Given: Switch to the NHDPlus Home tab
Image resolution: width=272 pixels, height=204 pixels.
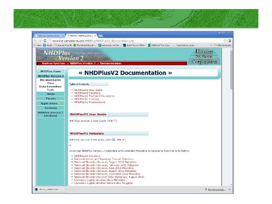Looking at the screenshot, I should 49,36.
